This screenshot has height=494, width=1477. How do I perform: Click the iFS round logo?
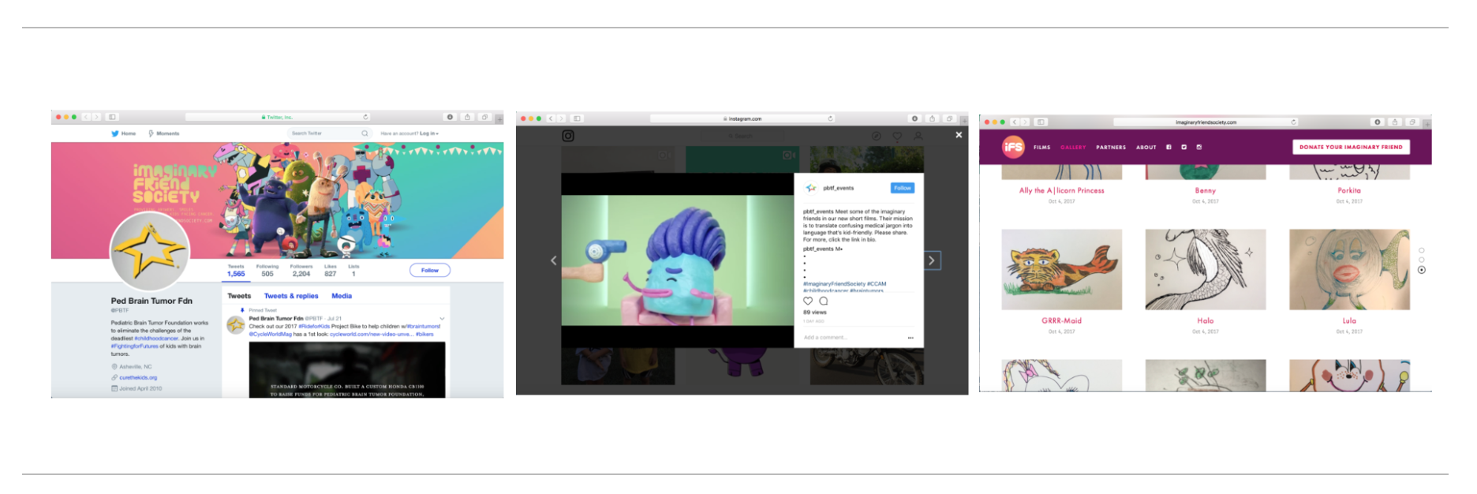(x=1013, y=147)
